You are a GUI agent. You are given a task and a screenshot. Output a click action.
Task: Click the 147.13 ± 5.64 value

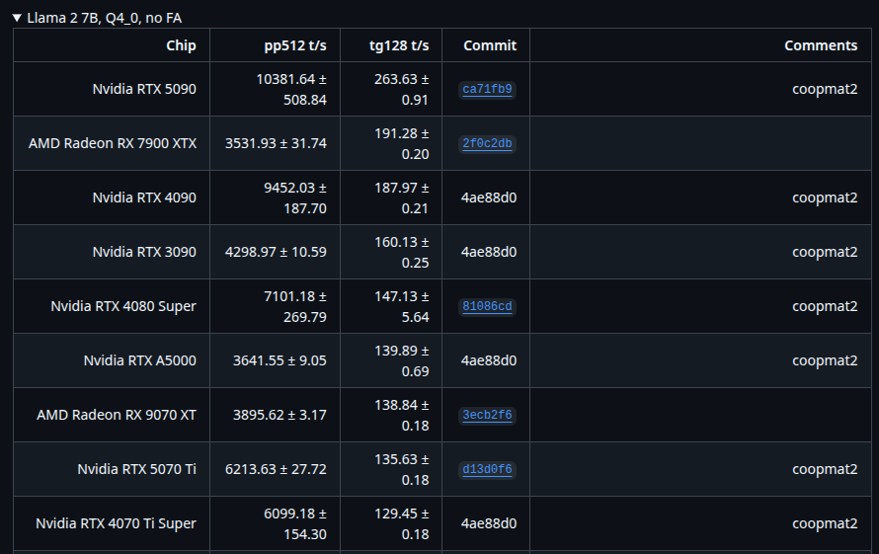[x=401, y=306]
